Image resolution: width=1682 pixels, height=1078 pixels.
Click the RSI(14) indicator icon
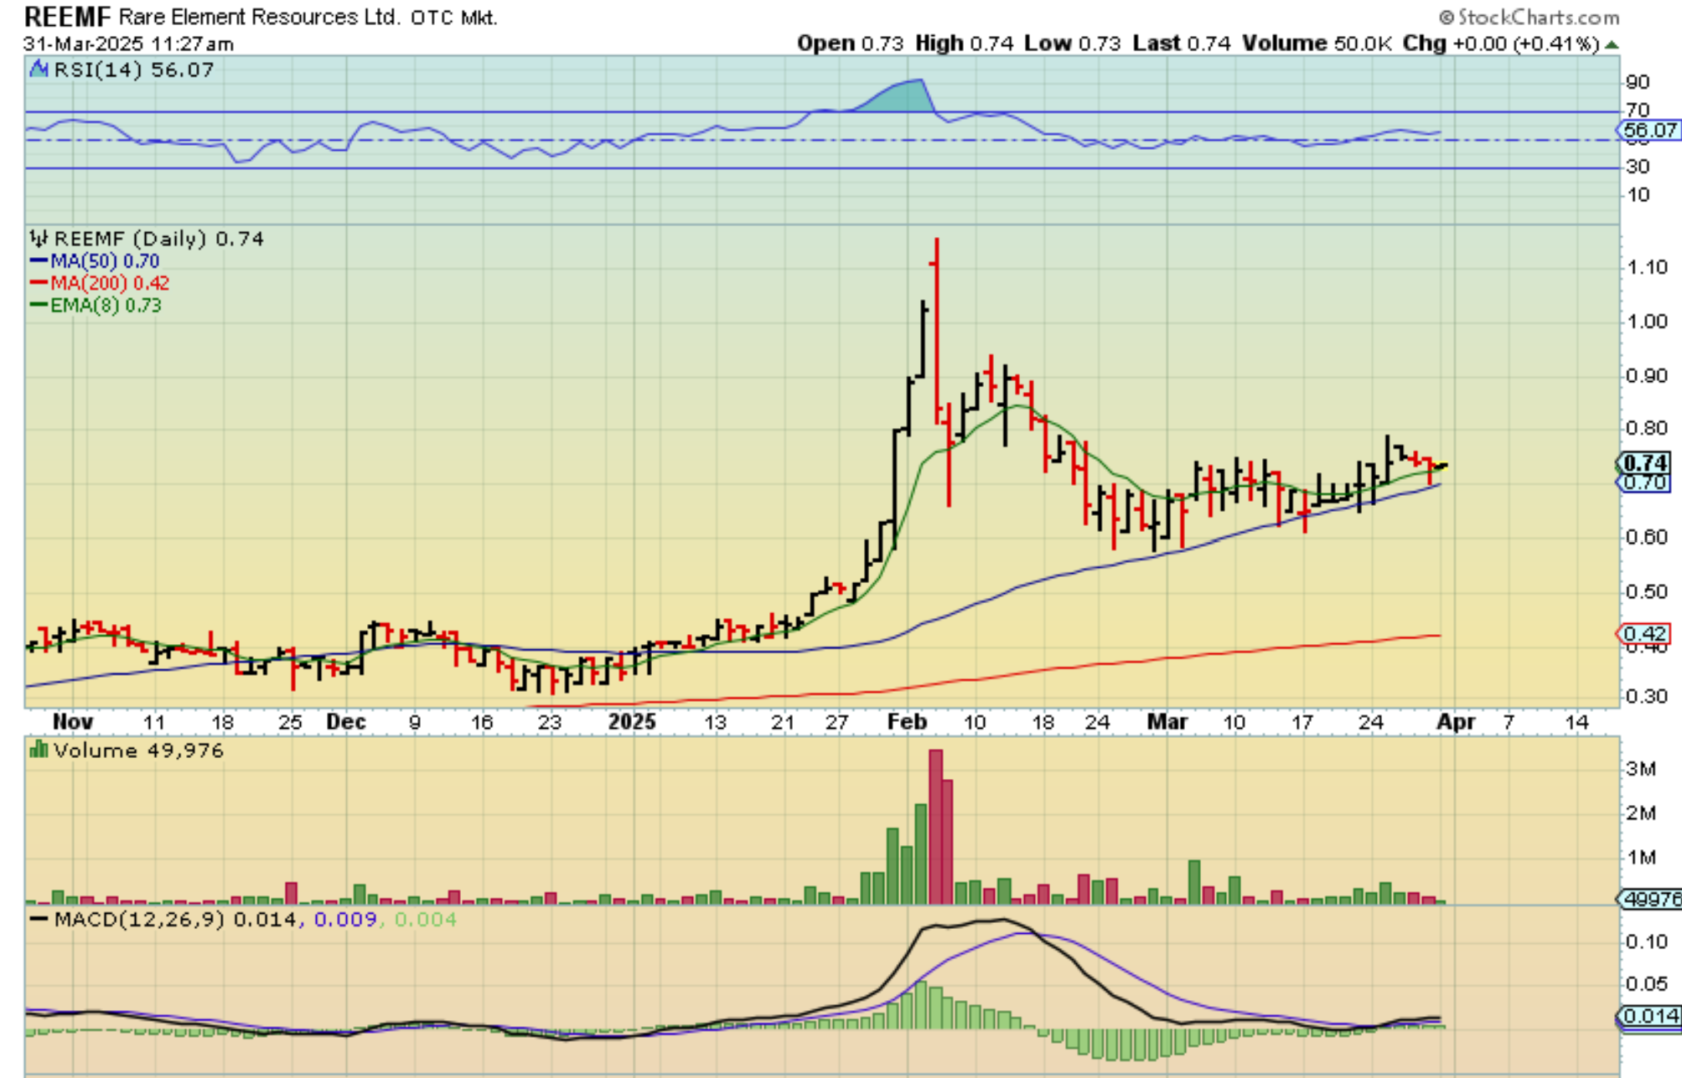point(39,70)
